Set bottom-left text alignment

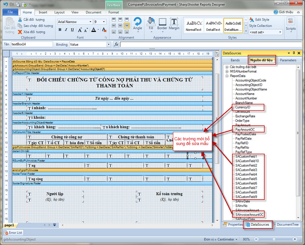point(114,32)
